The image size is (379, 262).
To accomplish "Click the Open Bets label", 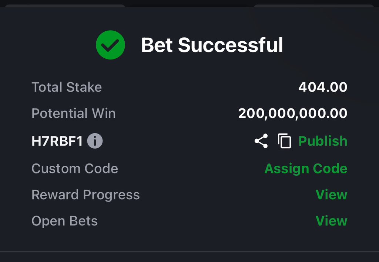I will coord(65,221).
